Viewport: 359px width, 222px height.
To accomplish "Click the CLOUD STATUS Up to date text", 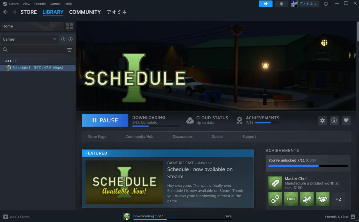I will click(x=212, y=120).
